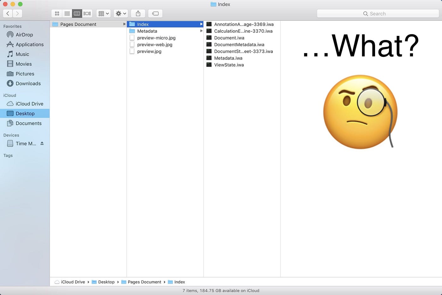Click the Favorites sidebar heading
Screen dimensions: 442x295
[x=12, y=26]
